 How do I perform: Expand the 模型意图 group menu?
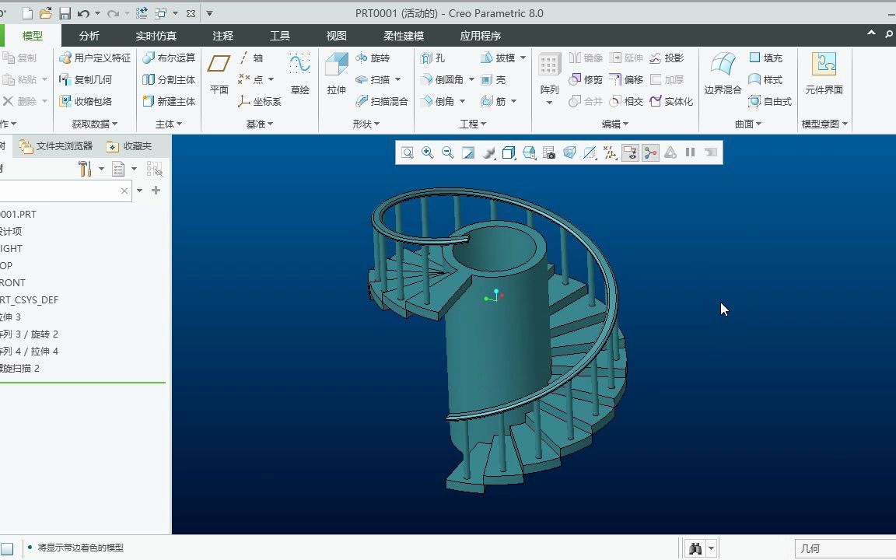pos(824,124)
